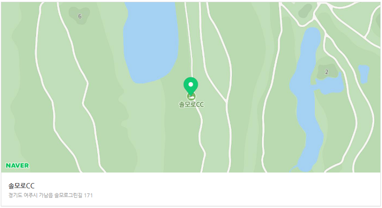Viewport: 382px width, 208px height.
Task: Click the unnumbered dark green patch at top right
Action: 305,10
